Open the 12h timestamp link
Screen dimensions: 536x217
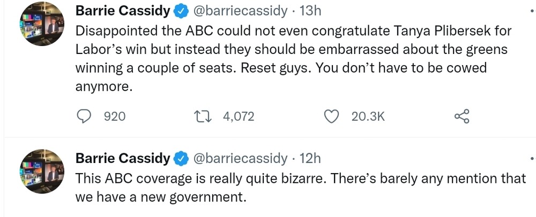click(x=310, y=159)
